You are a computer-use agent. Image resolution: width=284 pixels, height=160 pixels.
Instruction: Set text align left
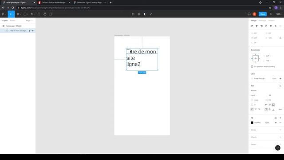click(252, 109)
